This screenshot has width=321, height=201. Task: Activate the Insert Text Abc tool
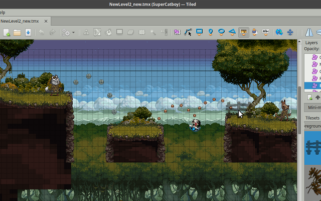pyautogui.click(x=266, y=32)
